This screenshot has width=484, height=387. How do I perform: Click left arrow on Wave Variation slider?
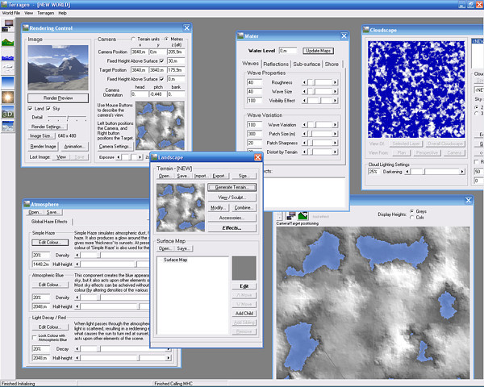305,125
